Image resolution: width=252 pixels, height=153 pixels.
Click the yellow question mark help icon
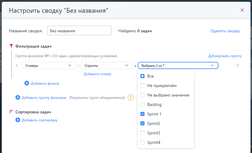[x=131, y=98]
